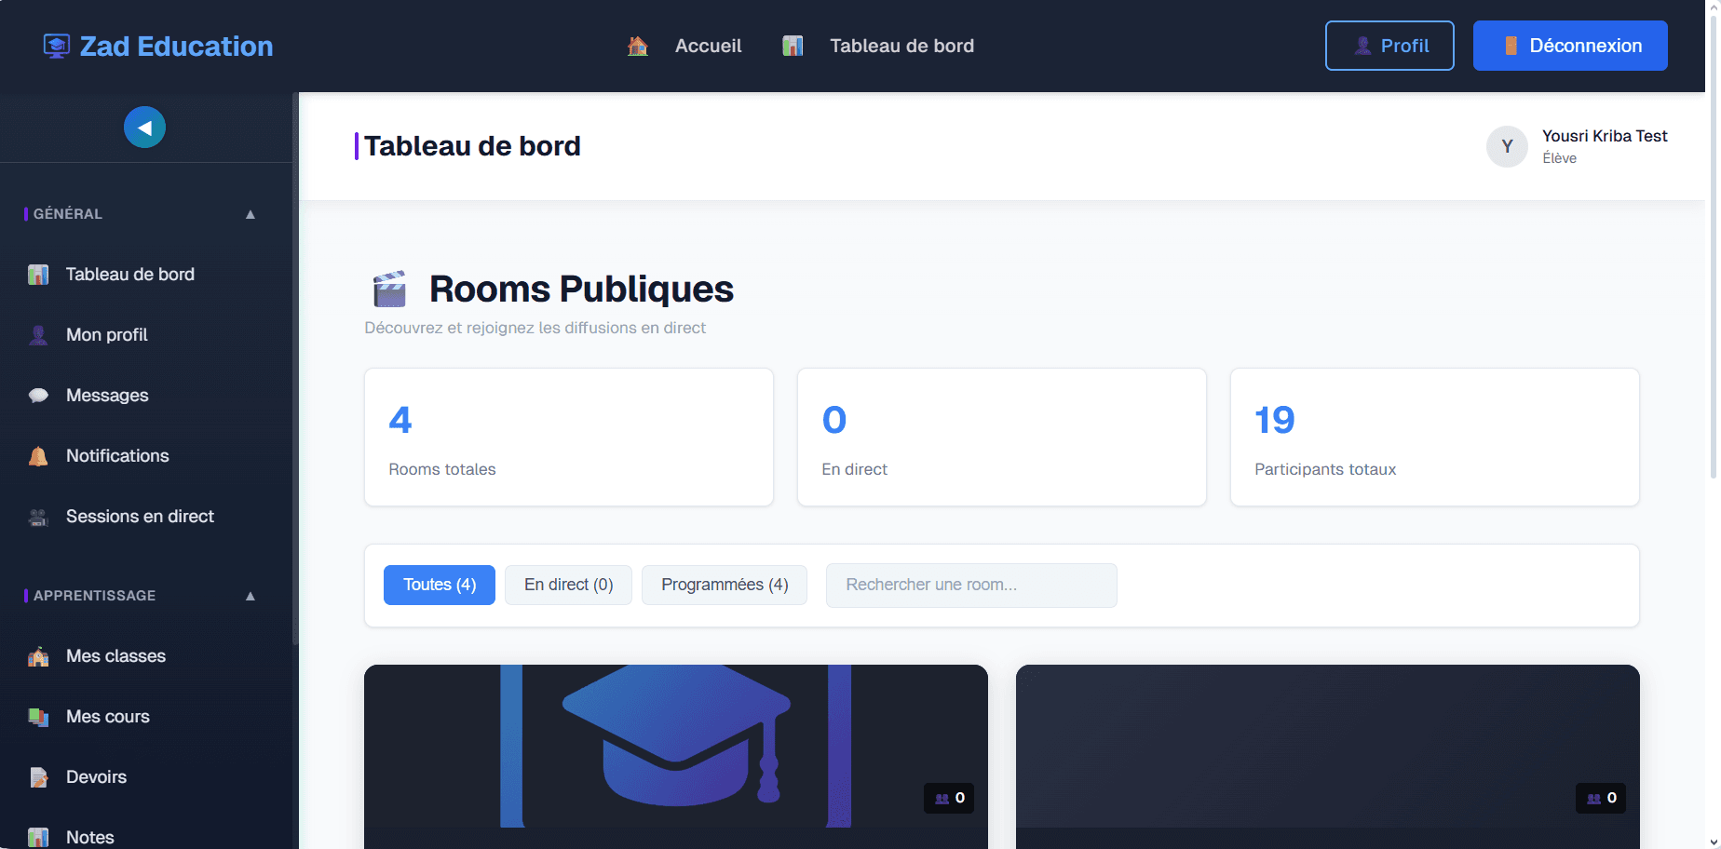Focus the Rechercher une room search field
Image resolution: width=1721 pixels, height=849 pixels.
(x=971, y=585)
